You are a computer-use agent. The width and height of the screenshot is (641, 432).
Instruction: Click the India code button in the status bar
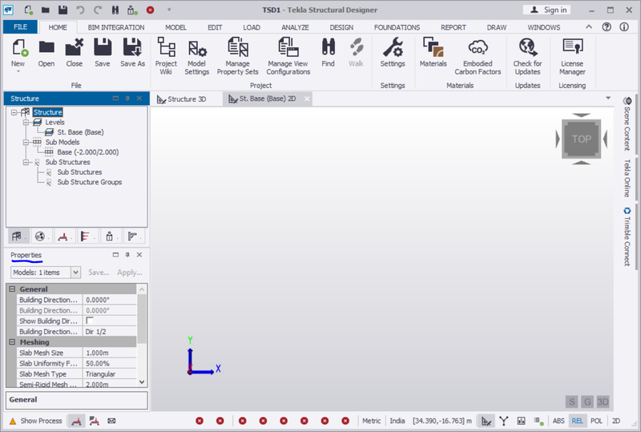coord(397,421)
